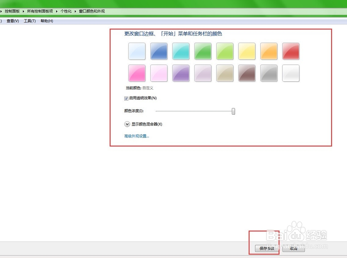347x258 pixels.
Task: Choose the lime green color swatch
Action: 225,51
